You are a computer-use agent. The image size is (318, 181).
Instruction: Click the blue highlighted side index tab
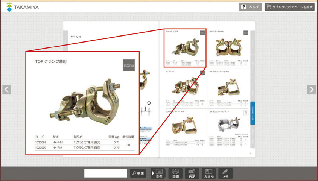pyautogui.click(x=253, y=113)
